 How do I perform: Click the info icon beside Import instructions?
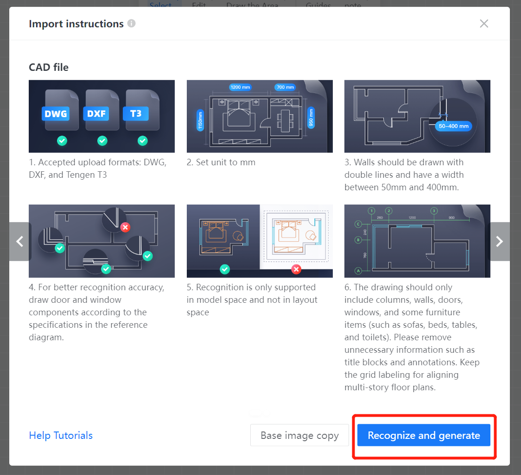coord(132,23)
